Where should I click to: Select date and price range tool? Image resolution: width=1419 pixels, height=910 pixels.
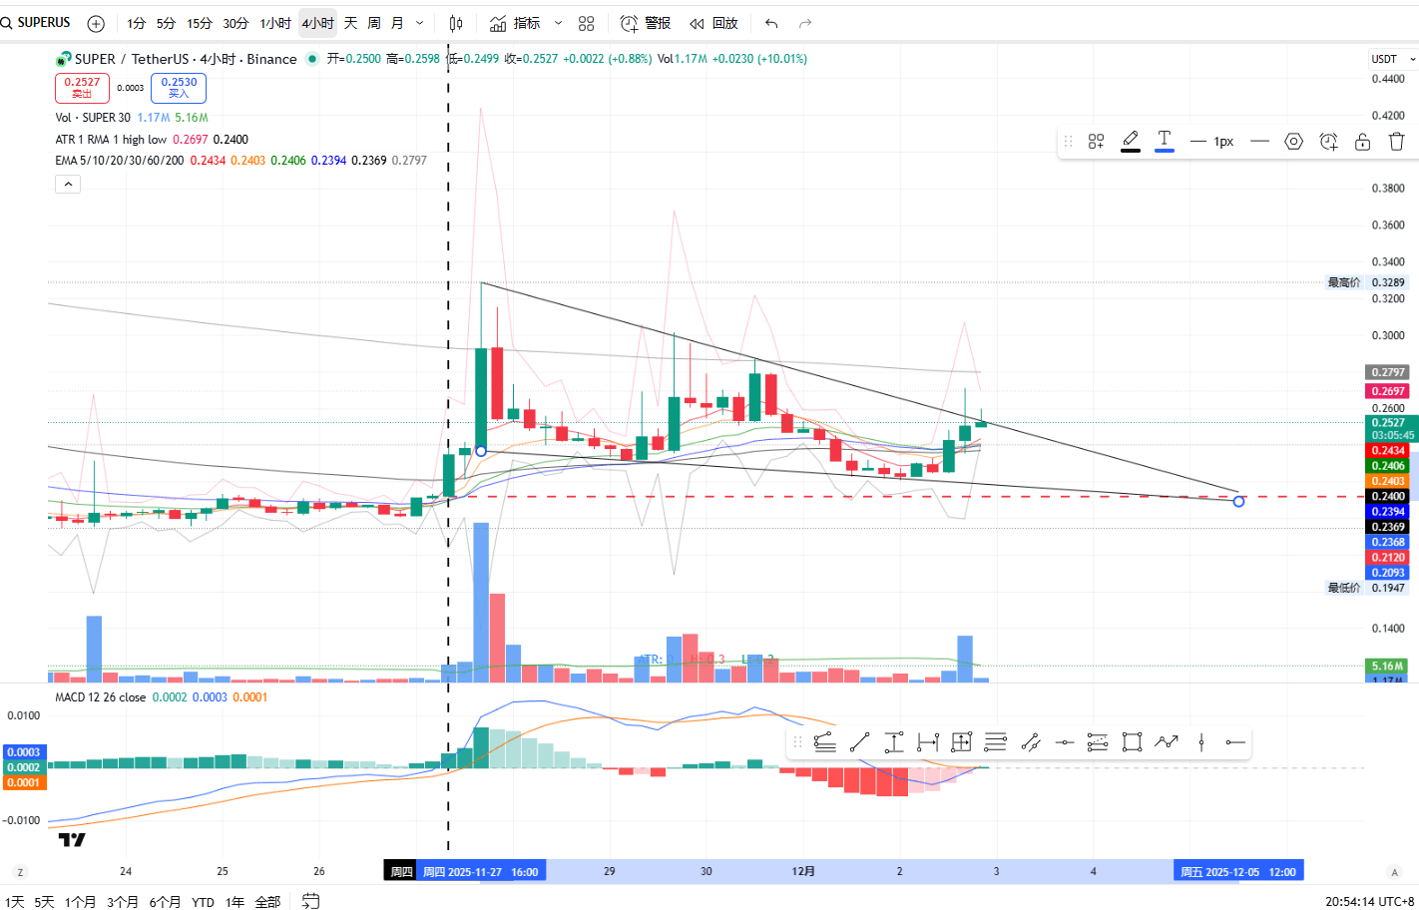pos(962,741)
